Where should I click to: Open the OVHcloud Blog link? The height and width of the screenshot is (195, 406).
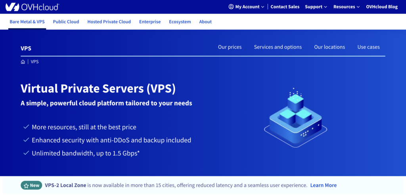pyautogui.click(x=382, y=7)
